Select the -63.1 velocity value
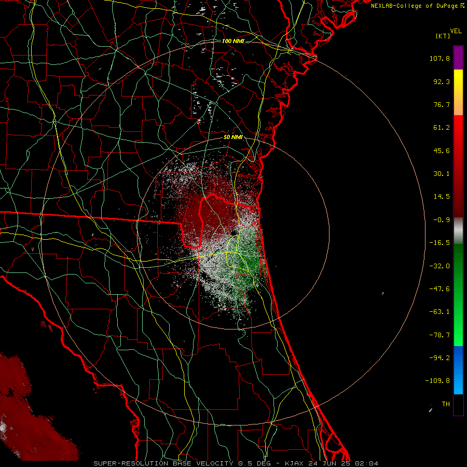This screenshot has width=467, height=467. (x=439, y=312)
